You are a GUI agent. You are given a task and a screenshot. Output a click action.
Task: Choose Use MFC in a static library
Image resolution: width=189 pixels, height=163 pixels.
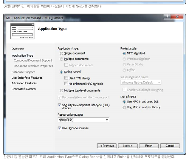pos(124,107)
